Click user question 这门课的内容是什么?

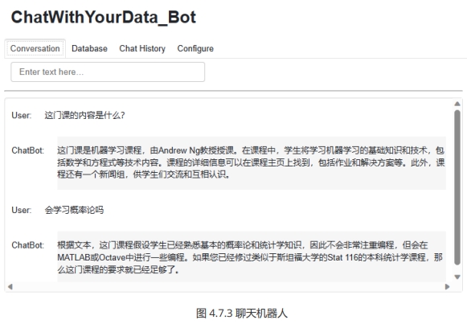click(84, 115)
